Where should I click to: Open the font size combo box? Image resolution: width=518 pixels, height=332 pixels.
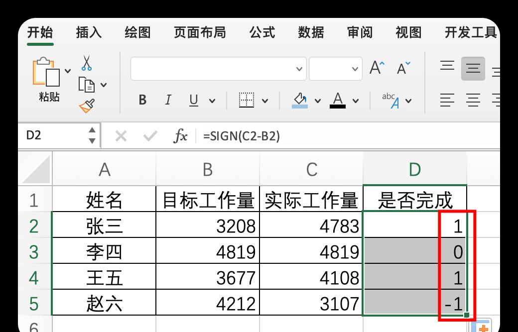(x=336, y=69)
